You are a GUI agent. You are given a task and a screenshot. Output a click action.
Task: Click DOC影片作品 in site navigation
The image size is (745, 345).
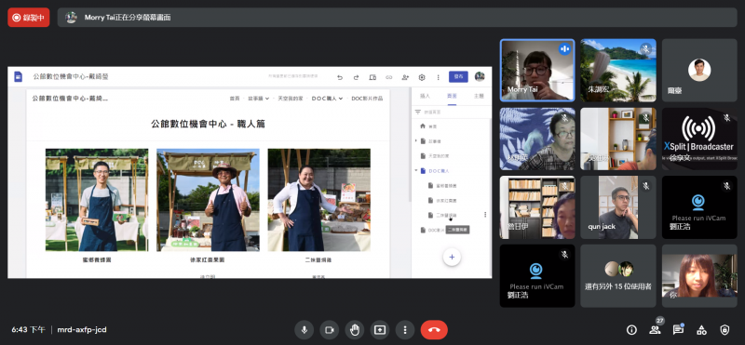point(367,99)
